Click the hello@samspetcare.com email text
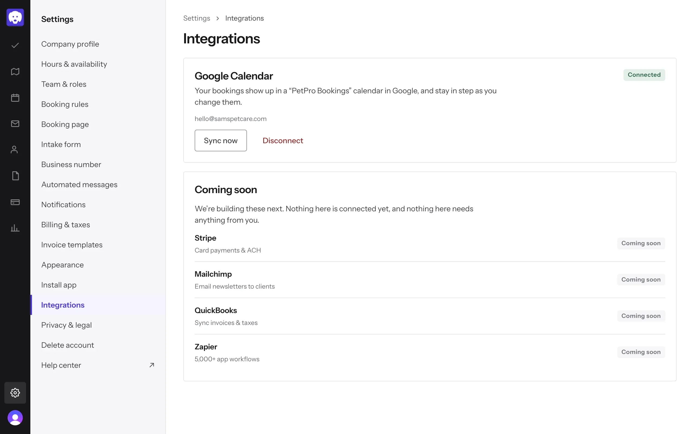694x434 pixels. click(x=231, y=119)
